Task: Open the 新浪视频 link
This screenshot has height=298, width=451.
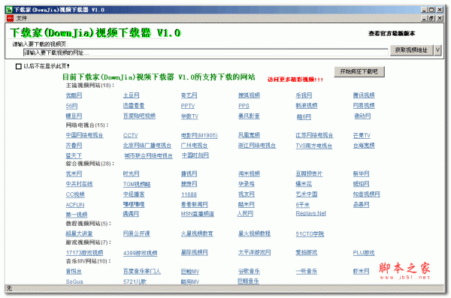Action: click(x=307, y=106)
